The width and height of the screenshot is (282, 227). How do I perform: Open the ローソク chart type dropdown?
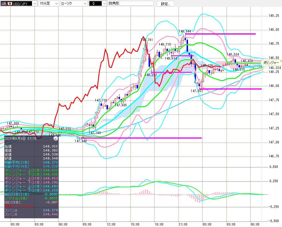click(x=74, y=3)
